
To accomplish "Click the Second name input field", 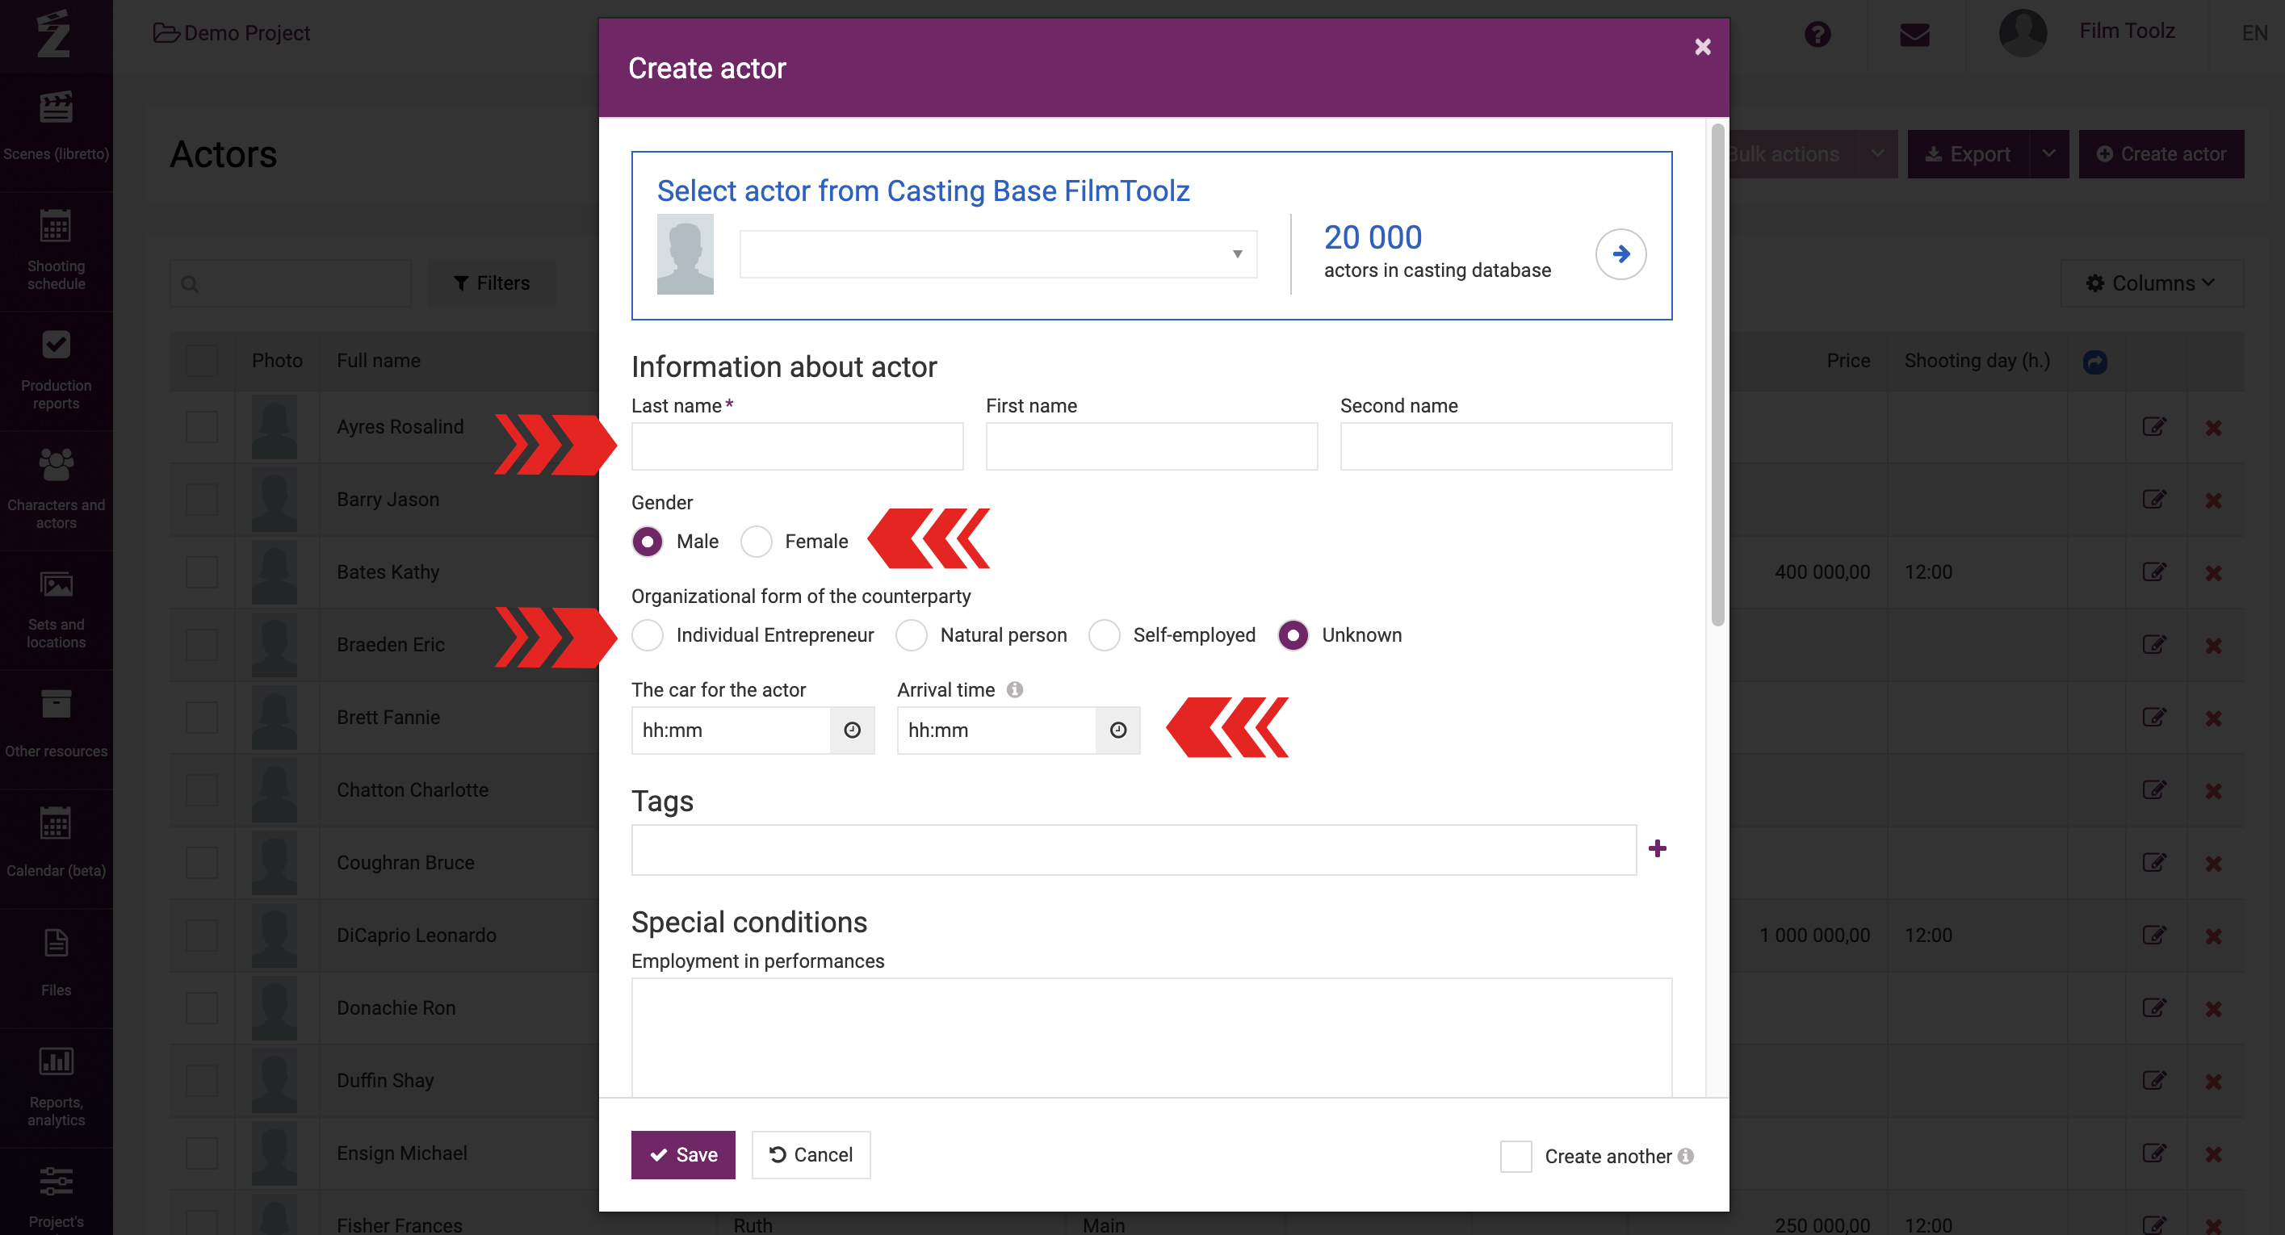I will click(x=1505, y=447).
